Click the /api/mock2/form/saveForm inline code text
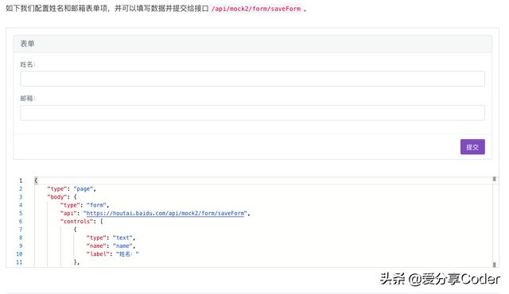The image size is (509, 294). [256, 9]
